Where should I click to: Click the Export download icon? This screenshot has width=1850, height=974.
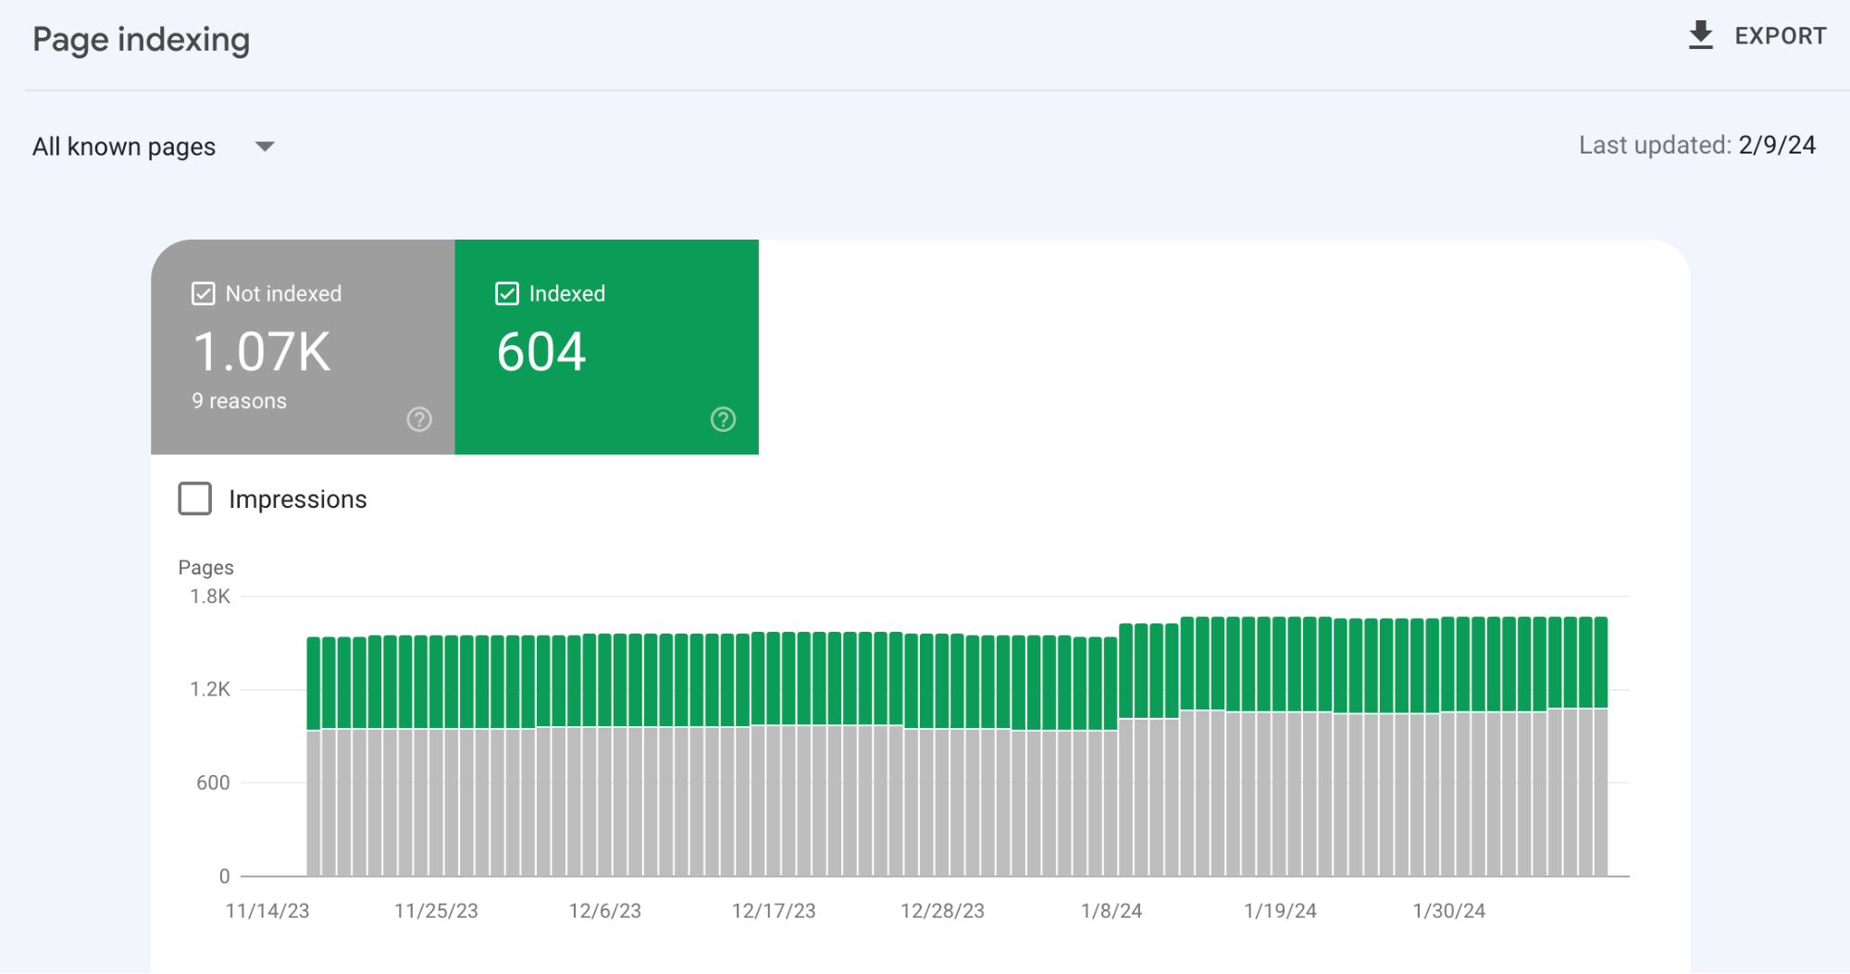click(1700, 35)
